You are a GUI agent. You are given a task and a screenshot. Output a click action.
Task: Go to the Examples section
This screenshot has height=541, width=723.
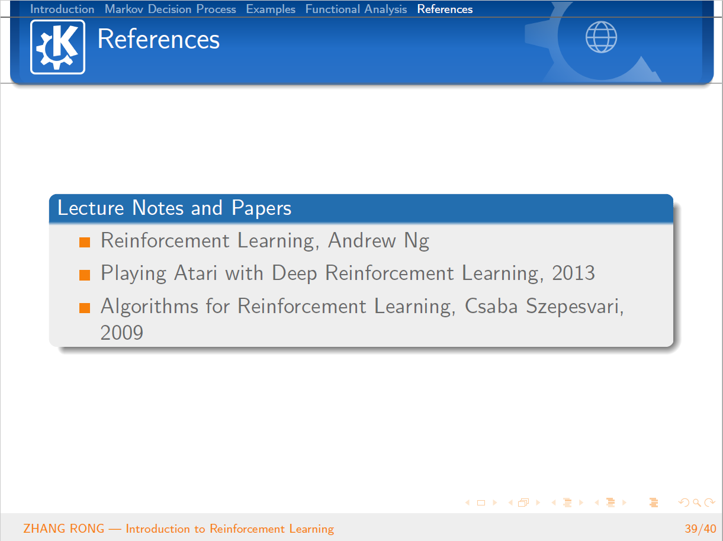tap(271, 9)
